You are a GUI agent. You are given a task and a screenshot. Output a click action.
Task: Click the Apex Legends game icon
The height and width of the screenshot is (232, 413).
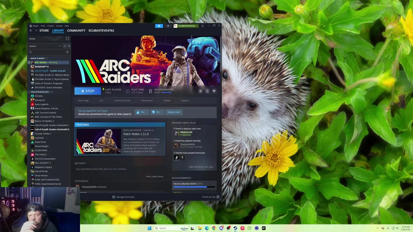pyautogui.click(x=32, y=104)
